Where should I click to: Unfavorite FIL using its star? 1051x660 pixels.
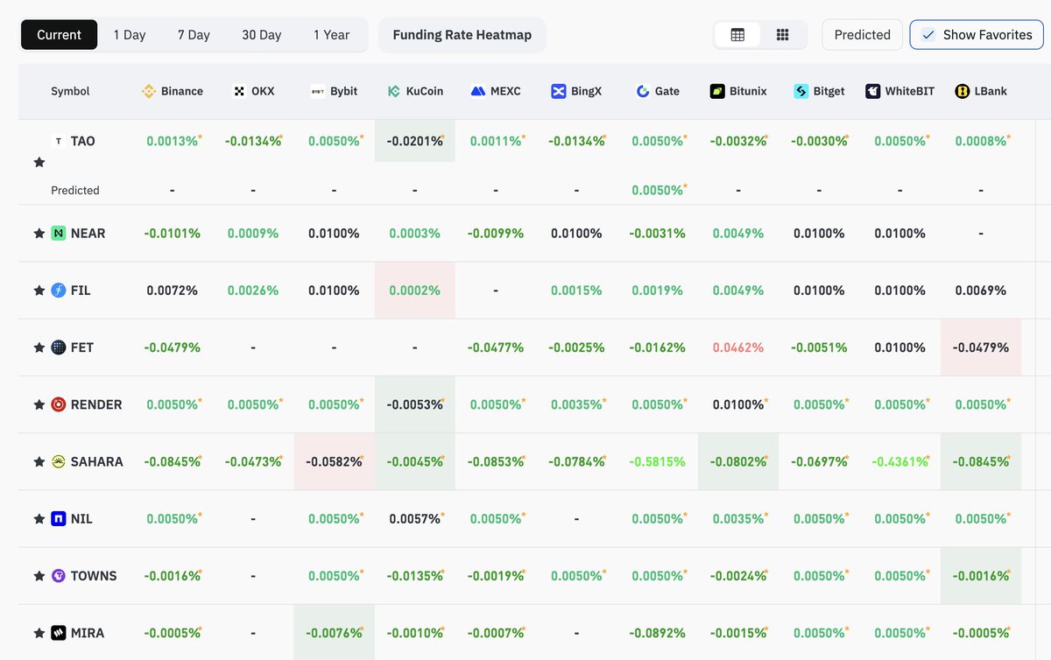[x=39, y=291]
